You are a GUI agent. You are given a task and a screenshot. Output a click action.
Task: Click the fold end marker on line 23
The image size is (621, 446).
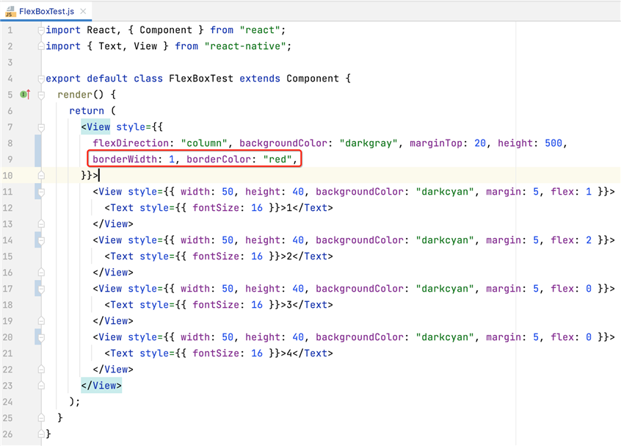41,386
